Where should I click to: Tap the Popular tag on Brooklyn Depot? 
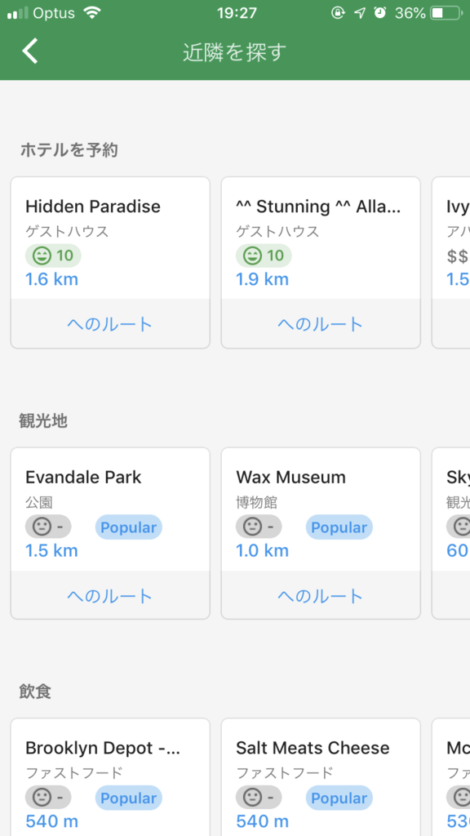pos(128,798)
